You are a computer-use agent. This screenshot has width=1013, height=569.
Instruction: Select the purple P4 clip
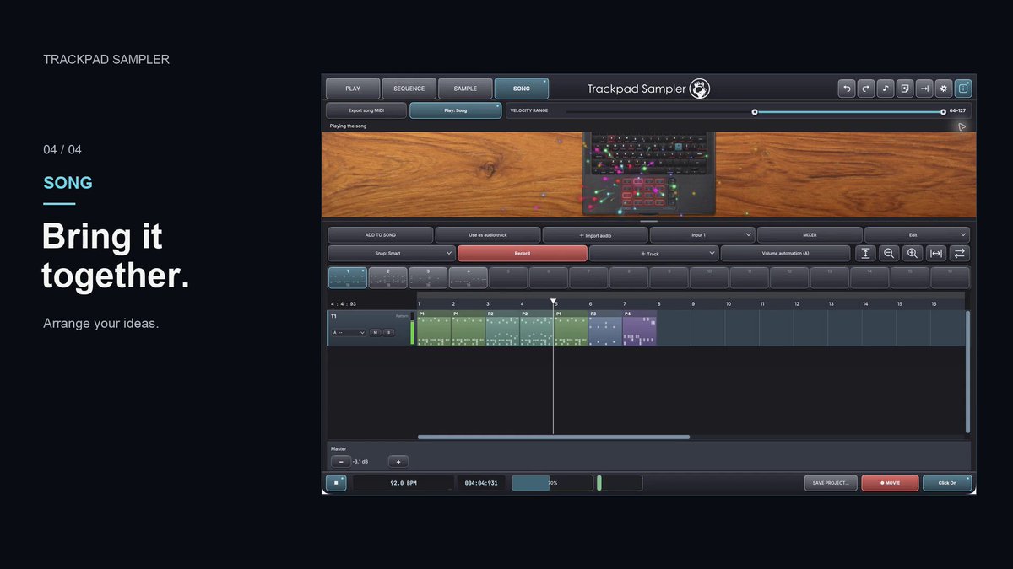pos(640,328)
